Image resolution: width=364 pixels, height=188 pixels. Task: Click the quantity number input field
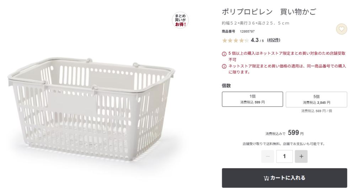pyautogui.click(x=284, y=156)
